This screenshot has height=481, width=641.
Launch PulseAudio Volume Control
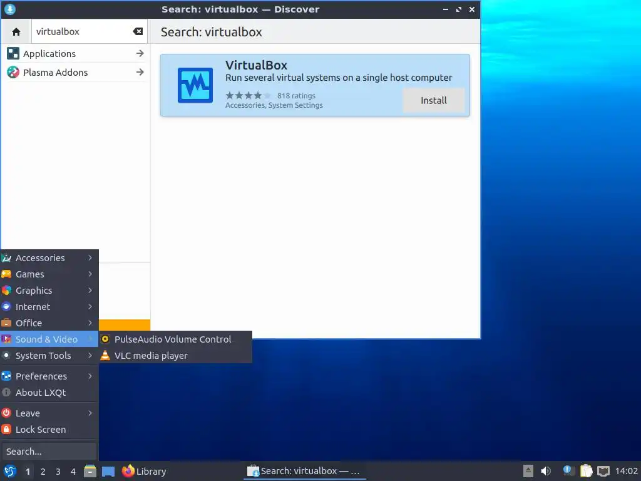[175, 339]
